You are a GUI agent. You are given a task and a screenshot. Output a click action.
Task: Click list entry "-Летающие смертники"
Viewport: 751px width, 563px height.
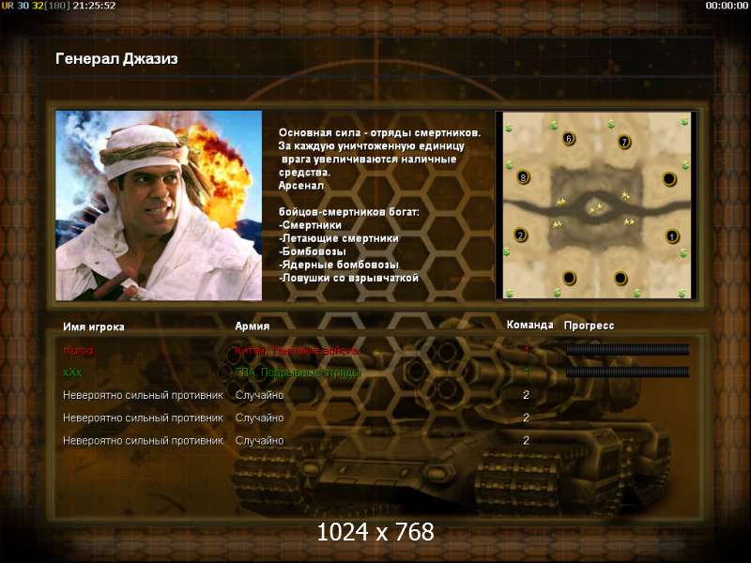pyautogui.click(x=339, y=238)
